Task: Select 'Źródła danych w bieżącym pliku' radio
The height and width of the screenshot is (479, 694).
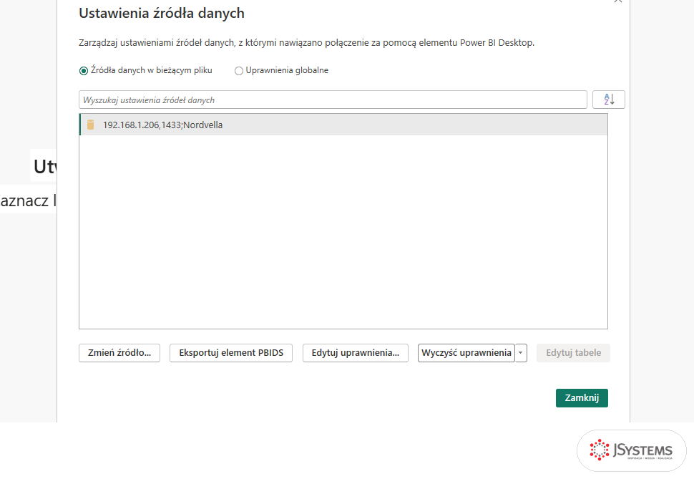Action: (x=84, y=70)
